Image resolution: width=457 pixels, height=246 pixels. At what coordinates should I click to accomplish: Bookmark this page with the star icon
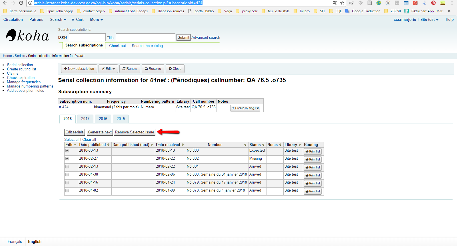[x=342, y=3]
